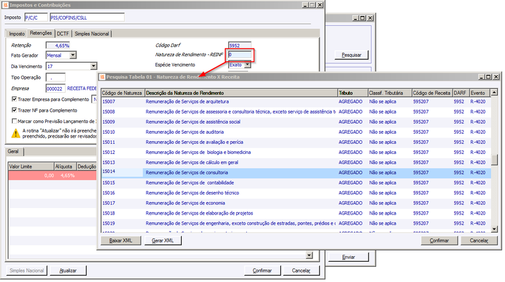Select row 15013 cálculo em geral
Image resolution: width=505 pixels, height=282 pixels.
pyautogui.click(x=296, y=162)
